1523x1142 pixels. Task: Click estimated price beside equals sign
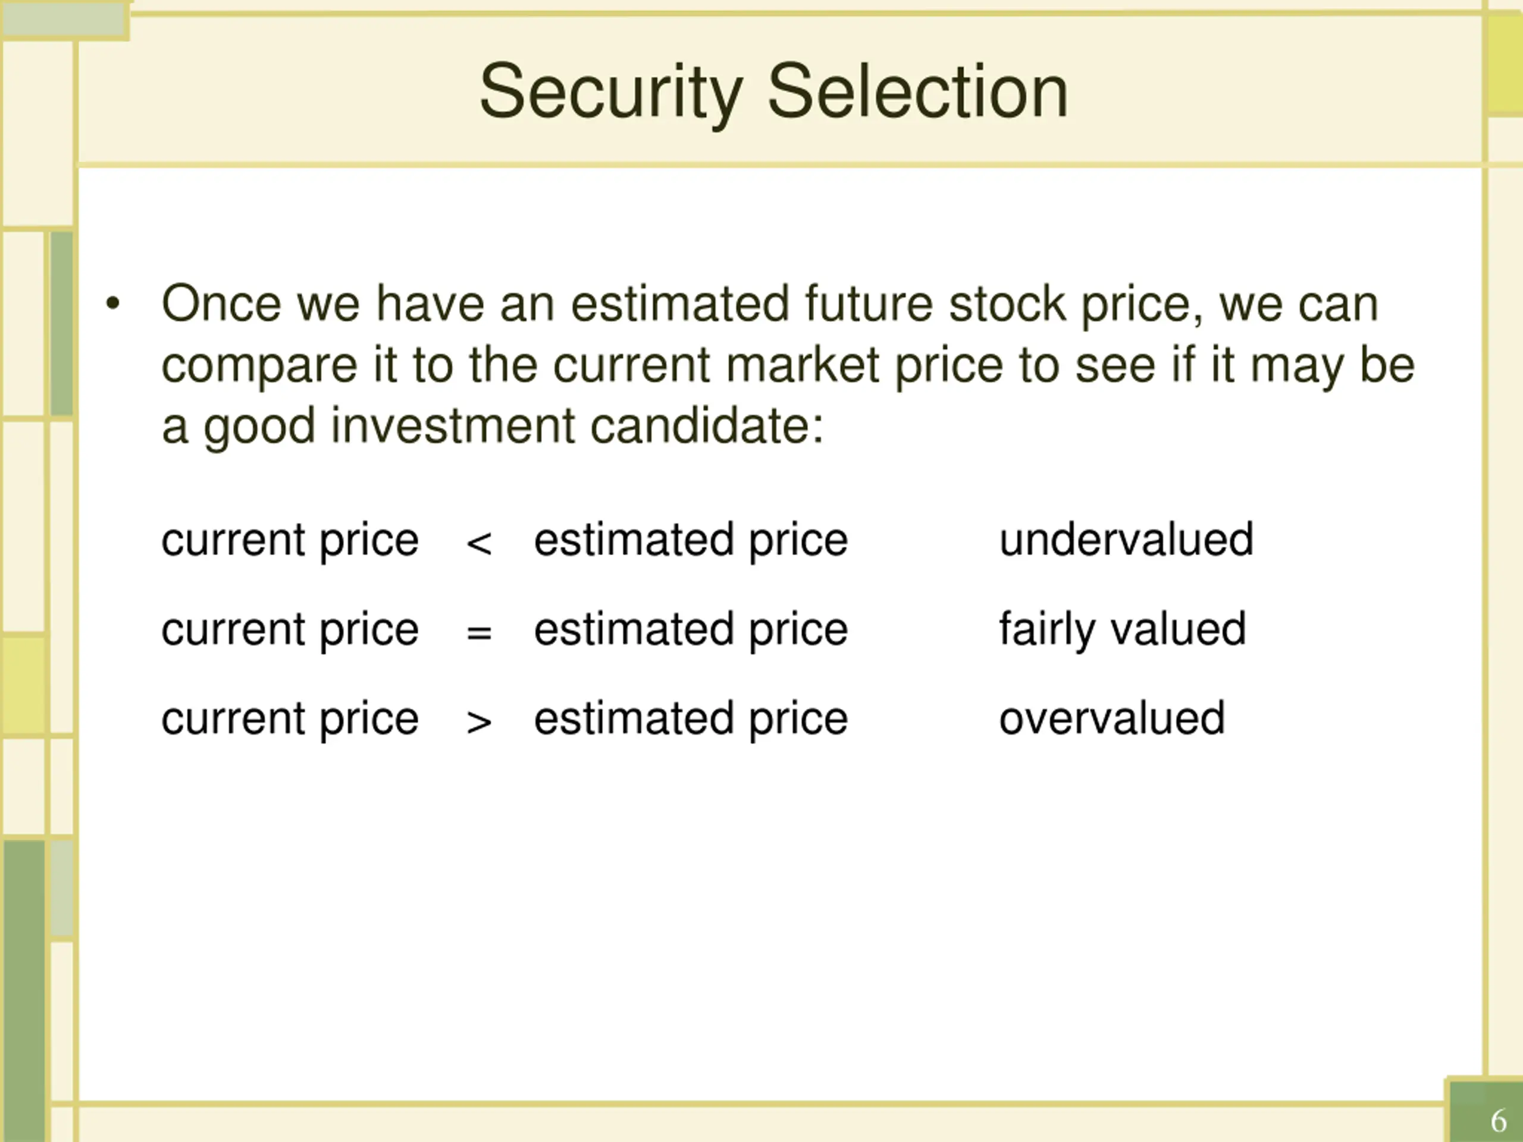pyautogui.click(x=691, y=630)
